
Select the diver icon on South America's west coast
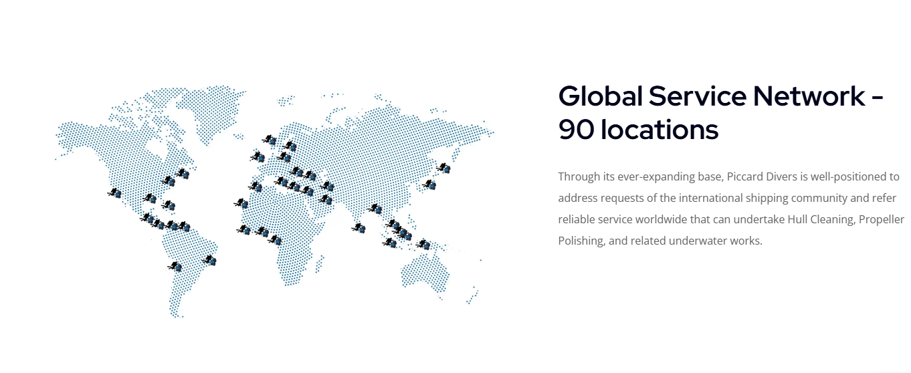tap(175, 267)
